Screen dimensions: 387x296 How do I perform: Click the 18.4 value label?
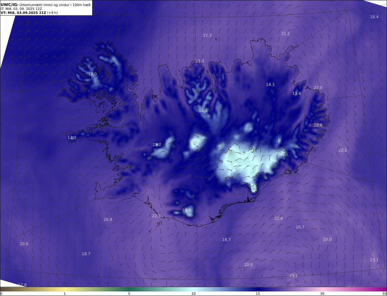[374, 17]
